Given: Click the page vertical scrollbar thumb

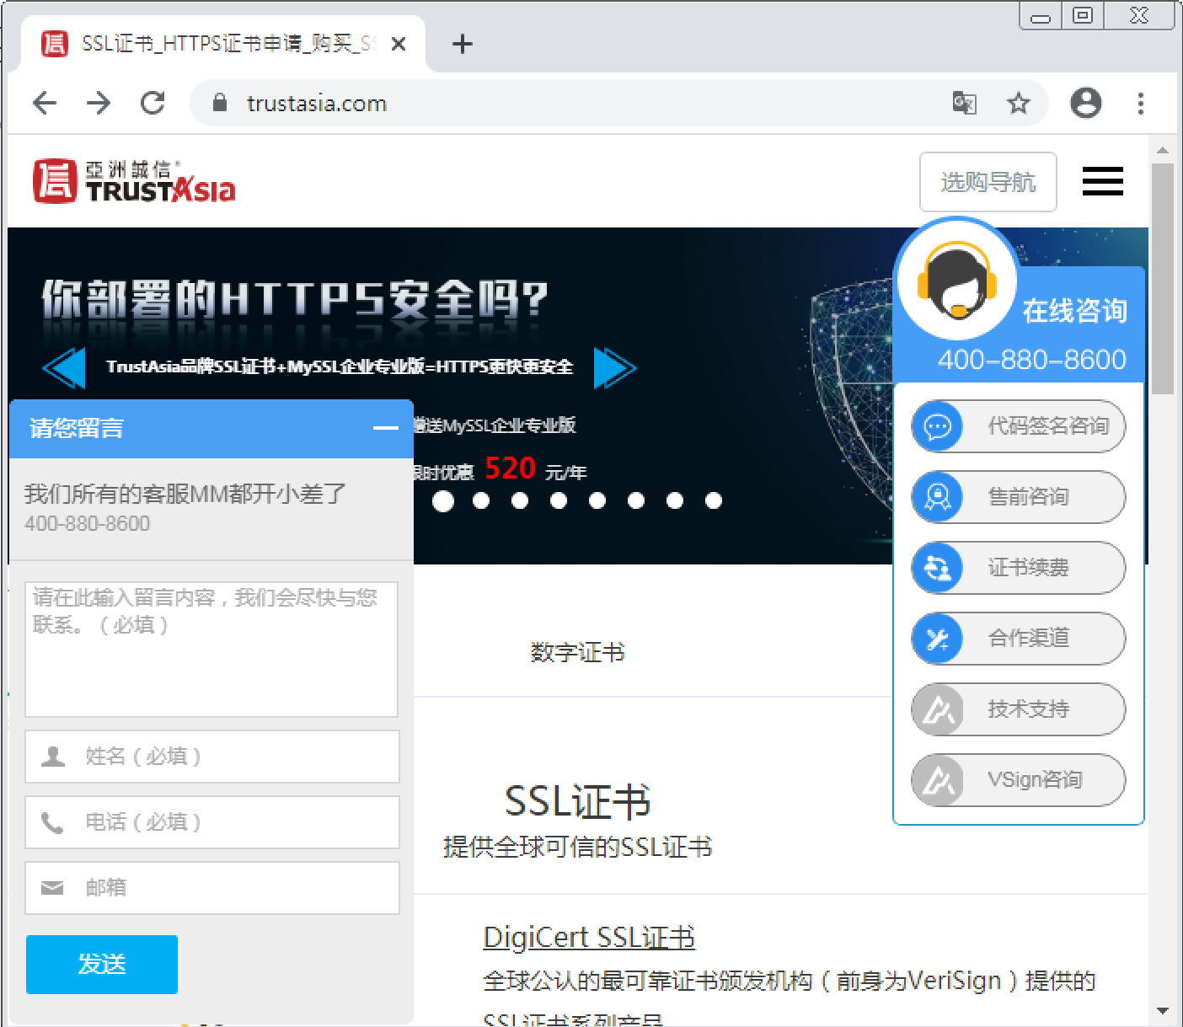Looking at the screenshot, I should 1163,278.
